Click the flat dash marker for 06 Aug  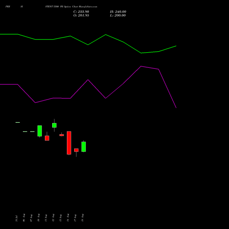tap(25, 131)
